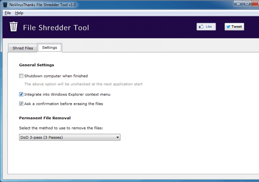The width and height of the screenshot is (259, 182).
Task: Minimize the File Shredder window
Action: coord(238,4)
